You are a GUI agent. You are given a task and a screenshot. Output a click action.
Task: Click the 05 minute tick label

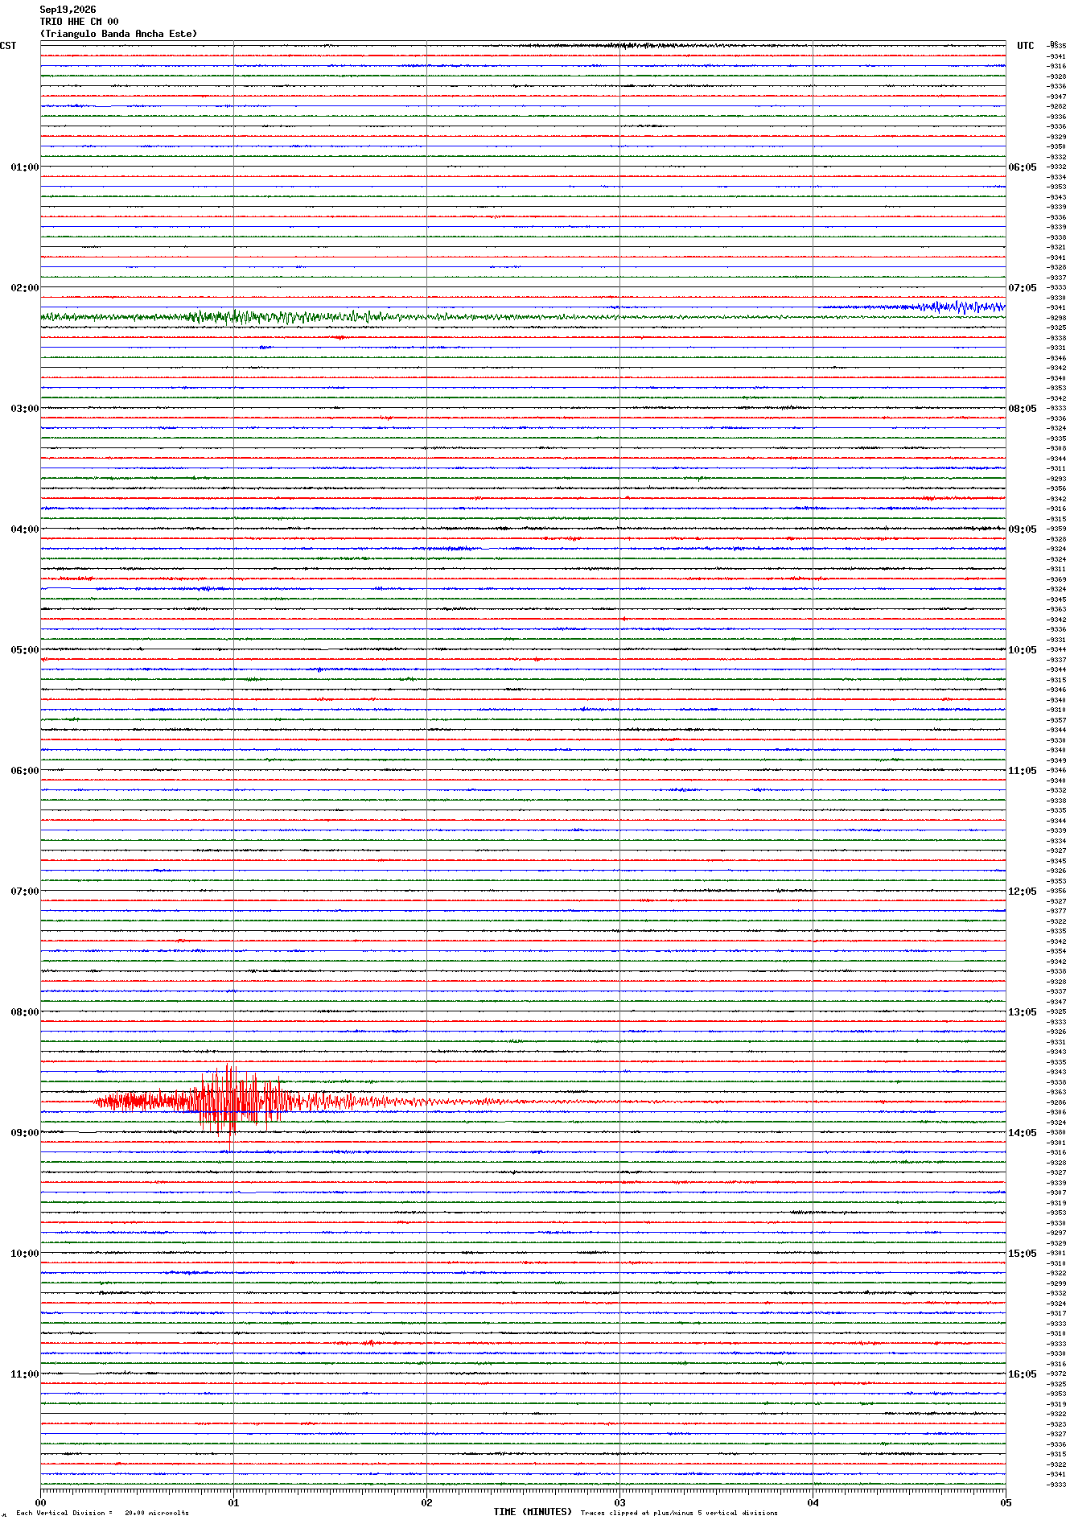coord(1005,1502)
